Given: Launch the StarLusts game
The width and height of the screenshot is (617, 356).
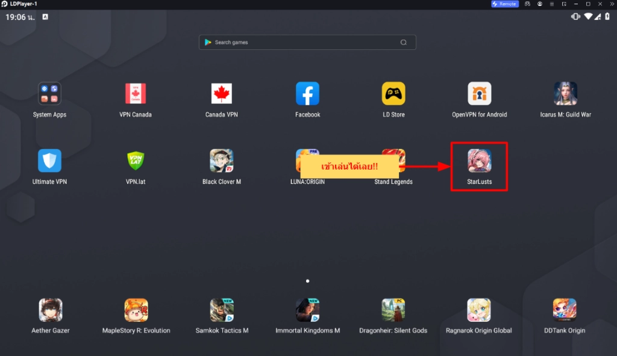Looking at the screenshot, I should (x=479, y=161).
